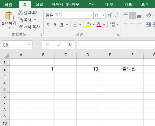Click the formula bar Enter checkmark
Image resolution: width=155 pixels, height=126 pixels.
pyautogui.click(x=59, y=45)
